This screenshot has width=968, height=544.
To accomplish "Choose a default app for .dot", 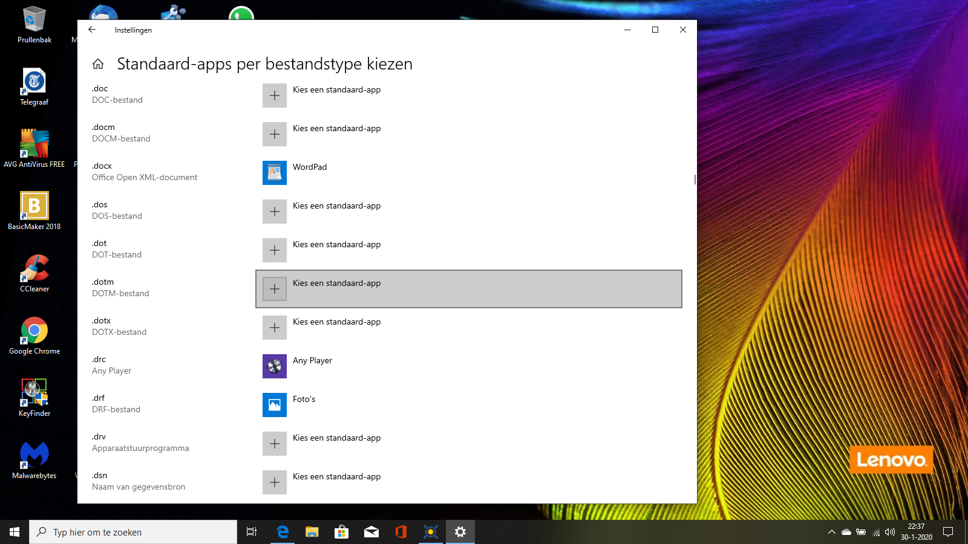I will pos(336,250).
